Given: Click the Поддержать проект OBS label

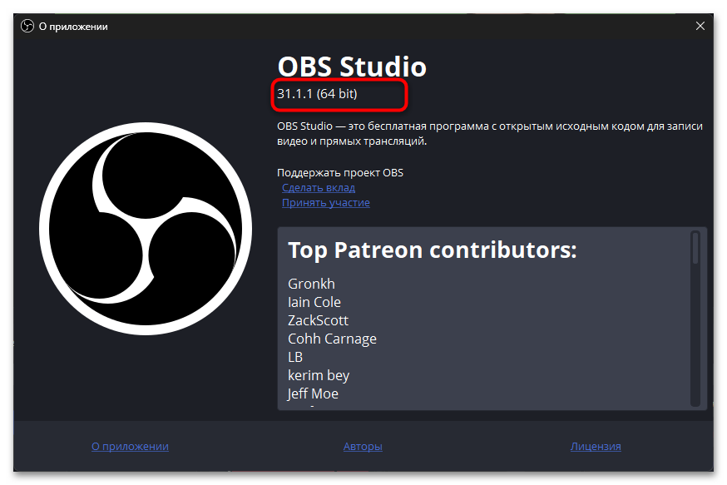Looking at the screenshot, I should (339, 173).
